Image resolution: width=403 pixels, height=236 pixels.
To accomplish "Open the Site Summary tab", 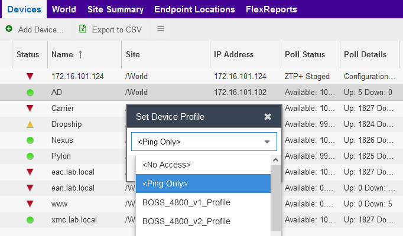I will pyautogui.click(x=115, y=9).
